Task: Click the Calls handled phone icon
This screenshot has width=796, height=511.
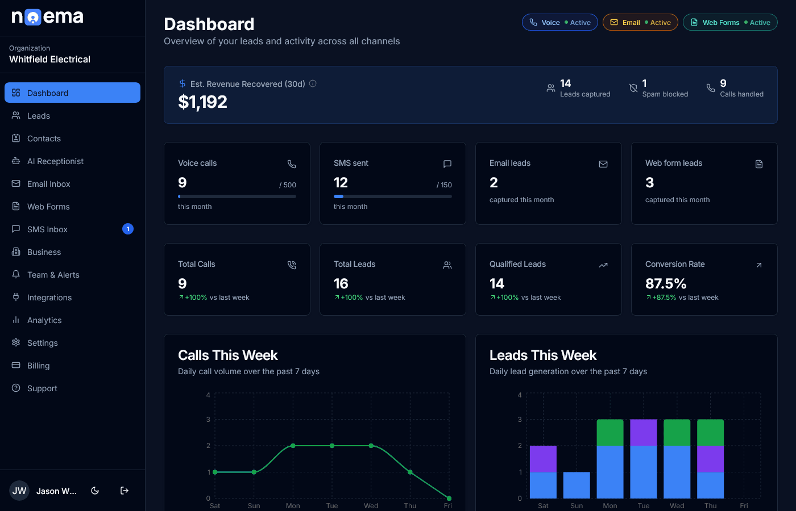Action: (x=711, y=88)
